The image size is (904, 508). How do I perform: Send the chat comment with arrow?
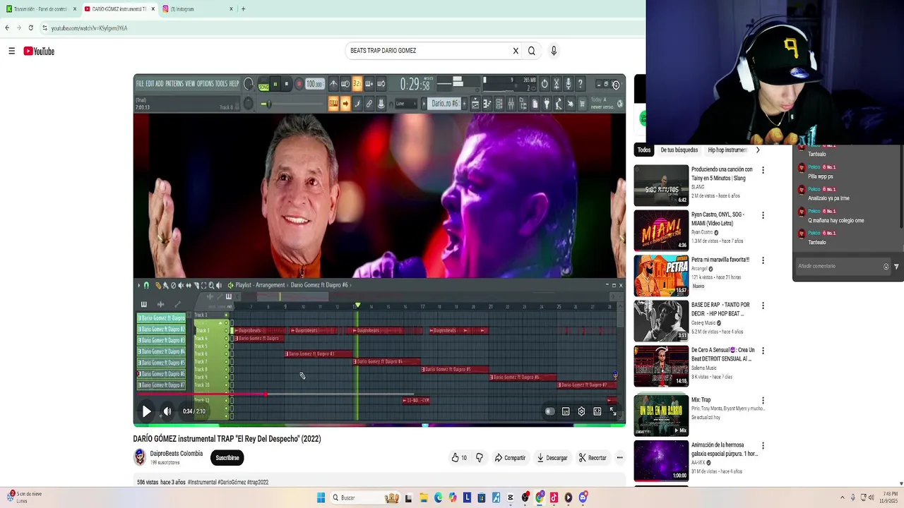tap(896, 267)
